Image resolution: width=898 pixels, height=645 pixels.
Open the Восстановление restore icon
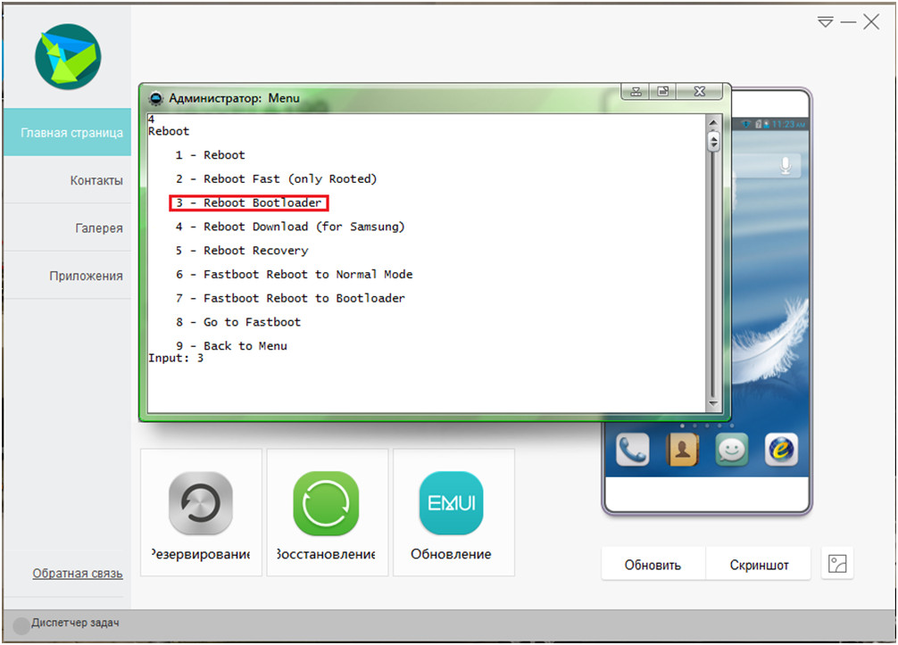click(327, 504)
